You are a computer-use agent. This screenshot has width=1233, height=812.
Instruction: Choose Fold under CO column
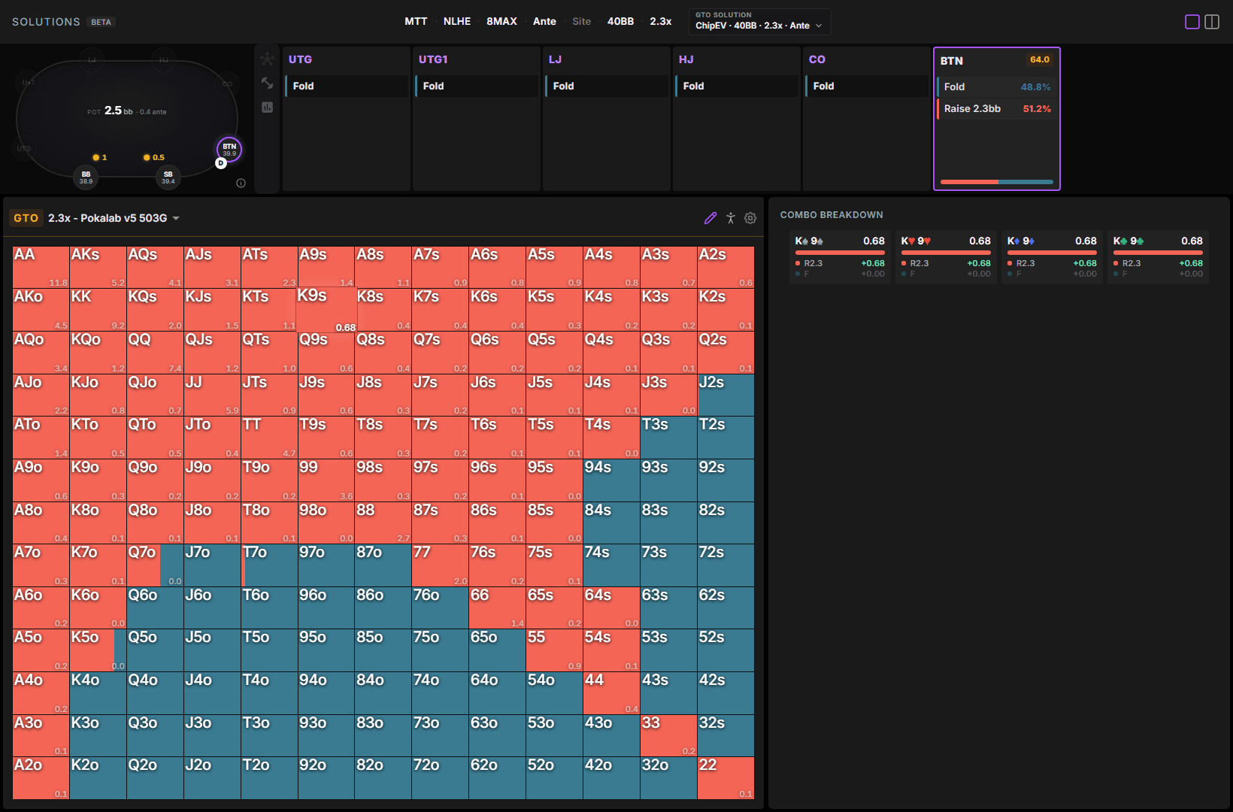(x=867, y=86)
